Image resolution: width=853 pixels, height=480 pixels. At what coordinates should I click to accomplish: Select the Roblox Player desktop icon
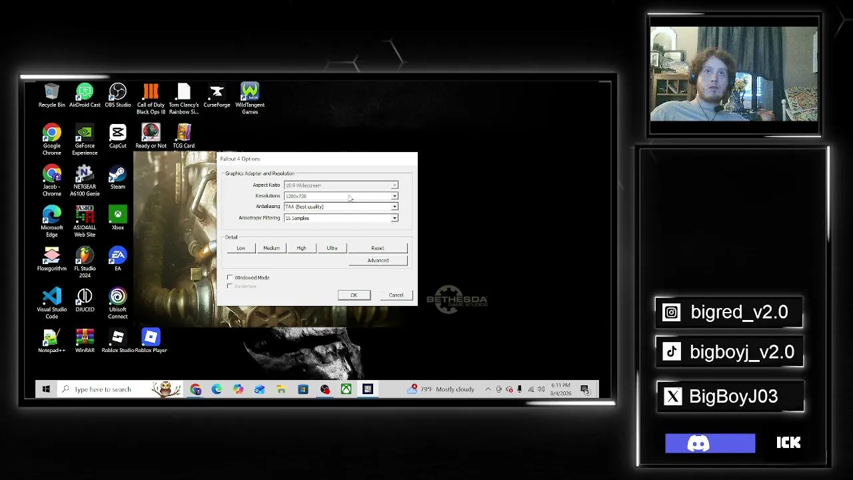click(x=151, y=341)
